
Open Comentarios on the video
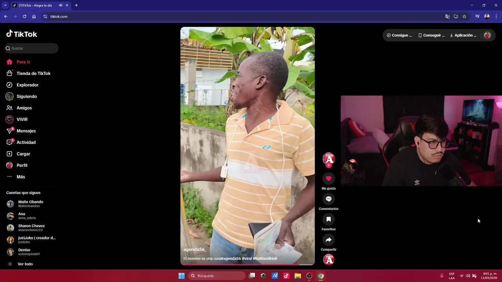[329, 199]
